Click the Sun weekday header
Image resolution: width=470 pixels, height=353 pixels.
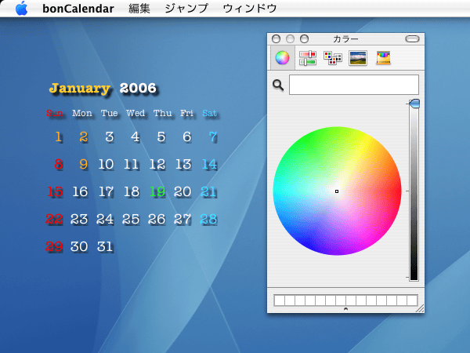point(55,114)
